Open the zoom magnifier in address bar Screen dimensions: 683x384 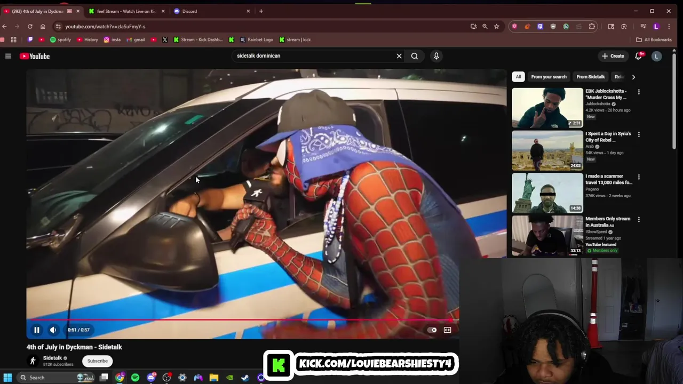[485, 26]
